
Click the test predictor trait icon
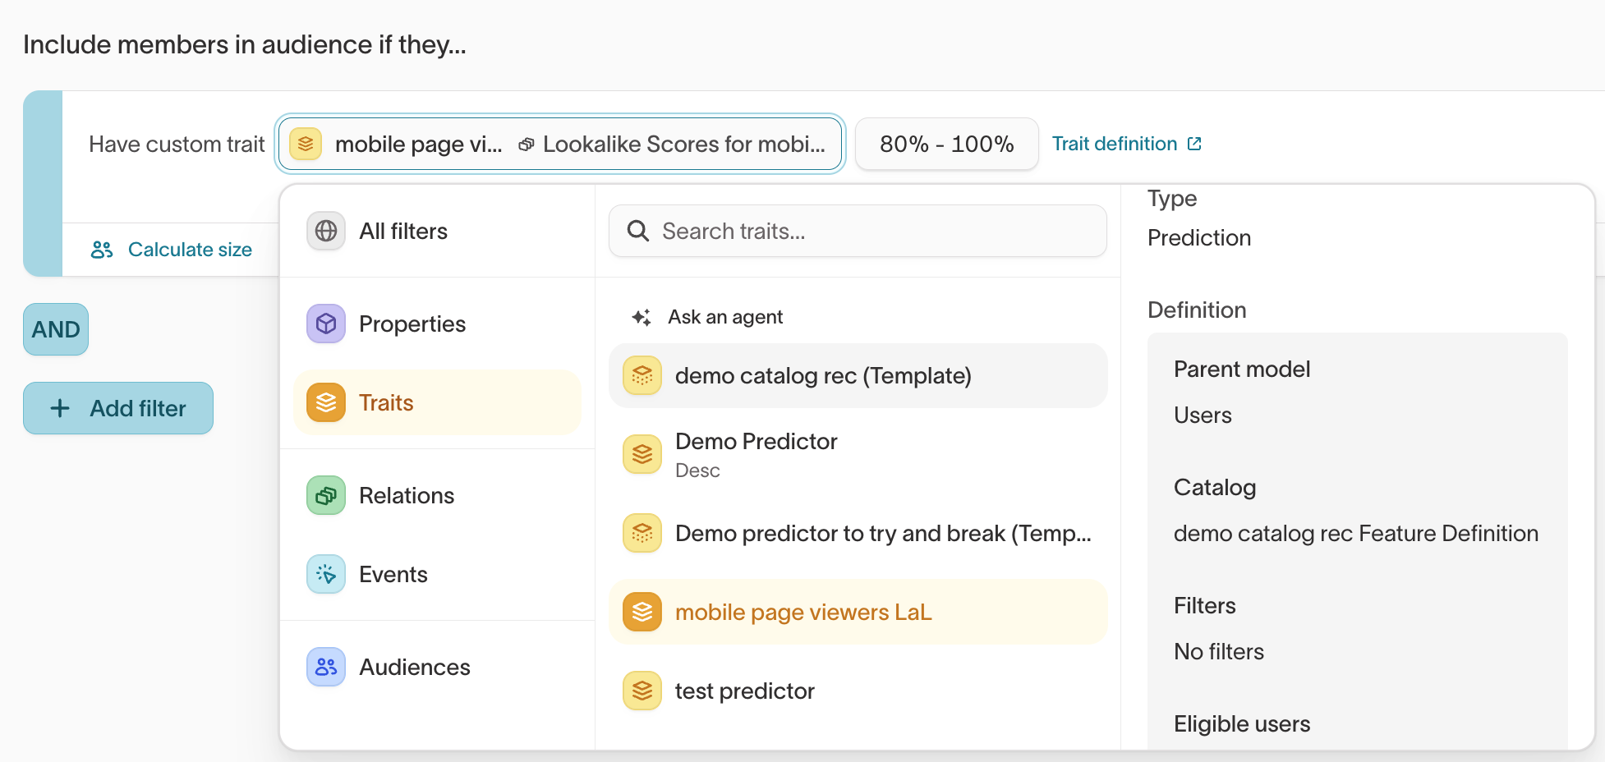point(642,691)
